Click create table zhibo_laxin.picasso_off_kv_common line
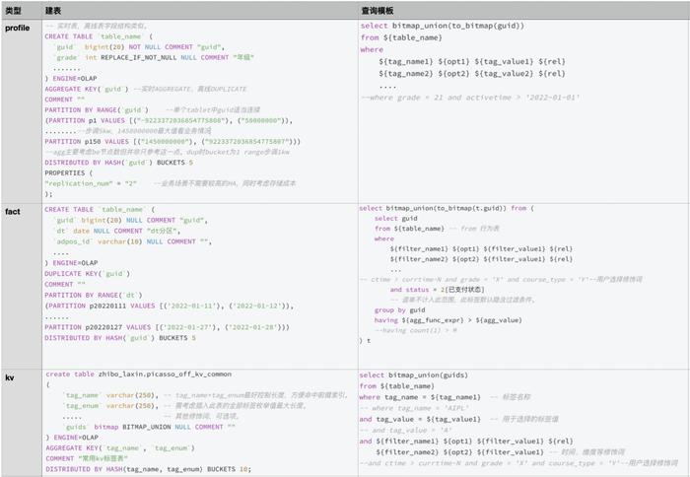 (139, 375)
